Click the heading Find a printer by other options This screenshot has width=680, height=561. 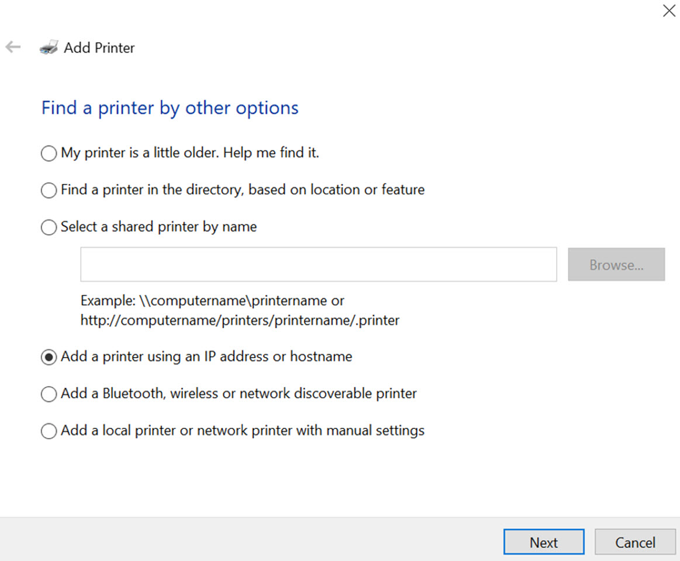[x=169, y=108]
